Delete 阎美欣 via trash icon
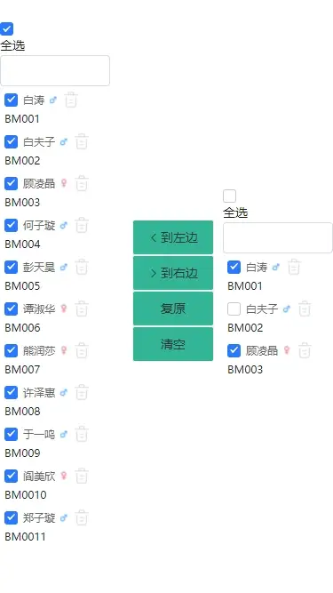 point(81,476)
